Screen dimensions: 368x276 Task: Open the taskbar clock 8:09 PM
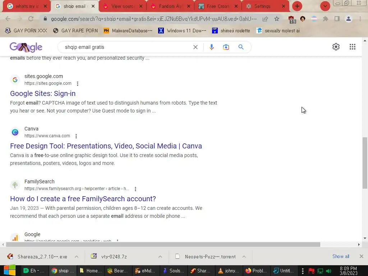(348, 271)
